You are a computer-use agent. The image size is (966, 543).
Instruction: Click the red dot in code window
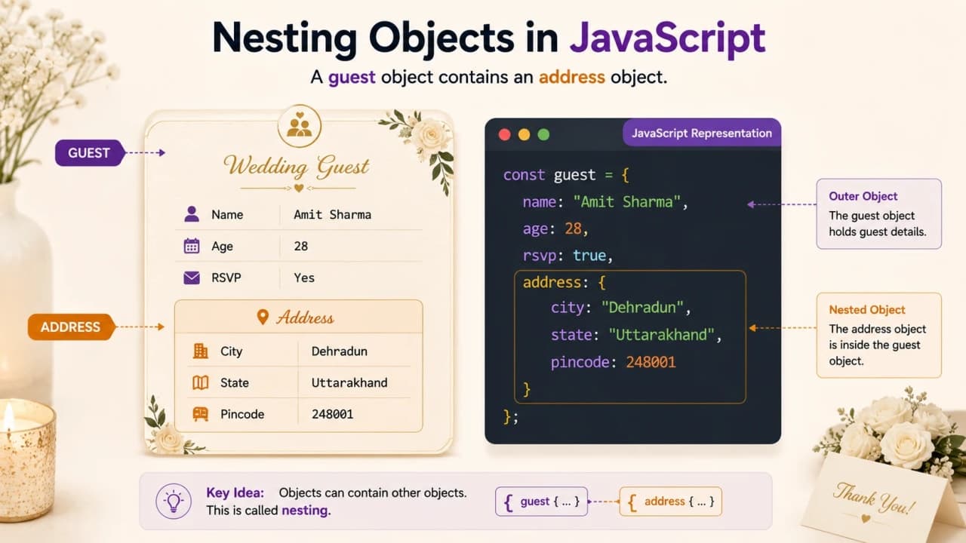tap(505, 135)
